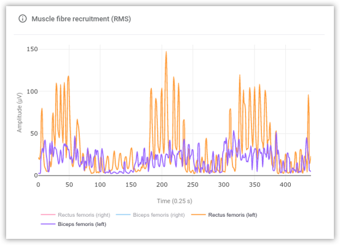Click the Time (0.25 s) axis label

(x=175, y=201)
